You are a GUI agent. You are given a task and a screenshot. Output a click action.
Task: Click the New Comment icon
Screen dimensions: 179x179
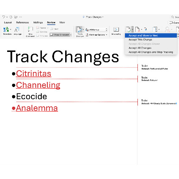(30, 29)
